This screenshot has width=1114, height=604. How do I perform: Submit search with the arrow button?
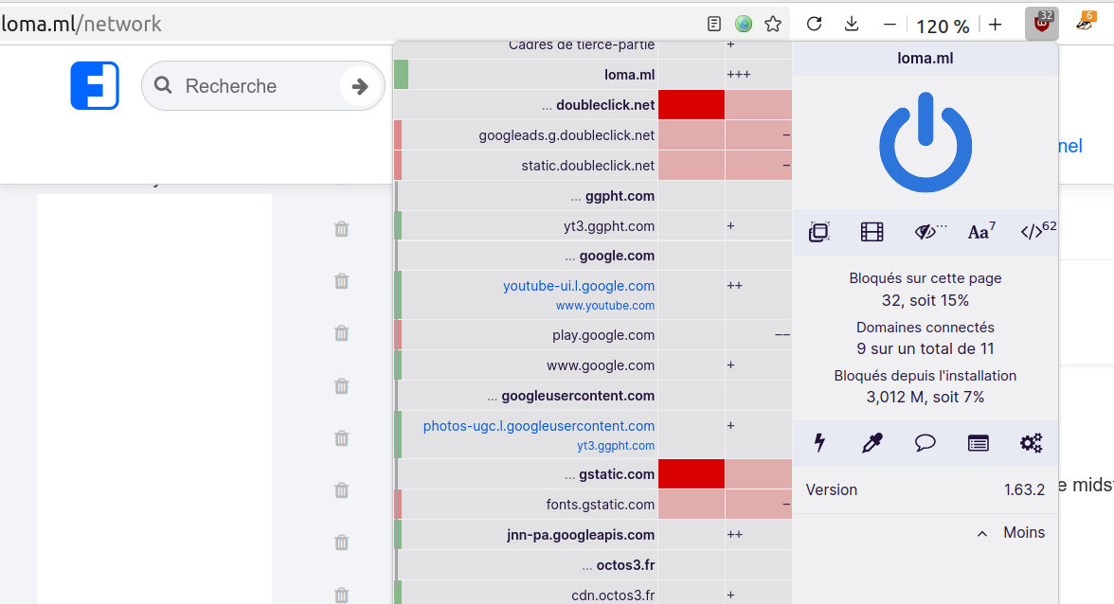pyautogui.click(x=360, y=86)
